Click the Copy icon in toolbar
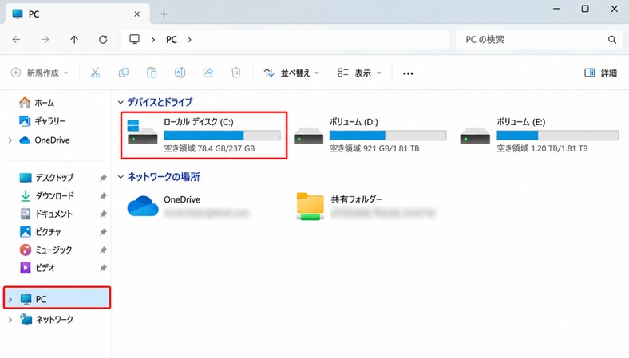Viewport: 629px width, 358px height. (124, 73)
